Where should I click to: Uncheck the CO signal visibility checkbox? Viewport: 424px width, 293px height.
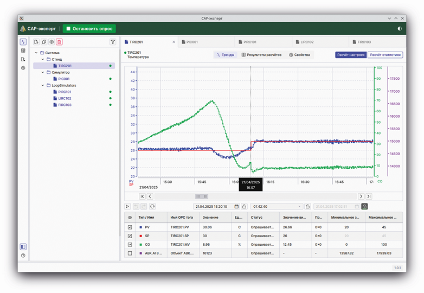[130, 245]
